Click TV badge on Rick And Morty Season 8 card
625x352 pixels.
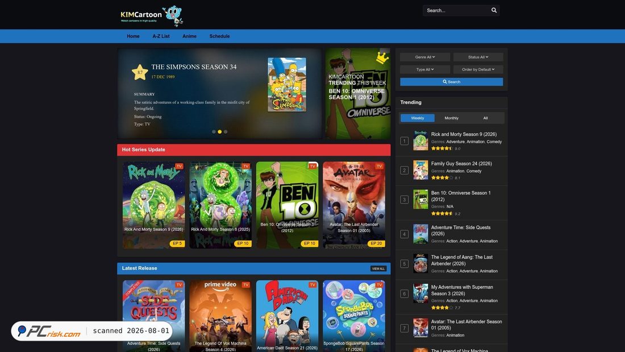pos(245,166)
